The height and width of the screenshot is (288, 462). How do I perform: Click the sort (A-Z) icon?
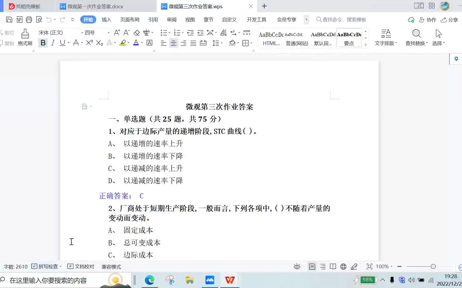point(224,33)
